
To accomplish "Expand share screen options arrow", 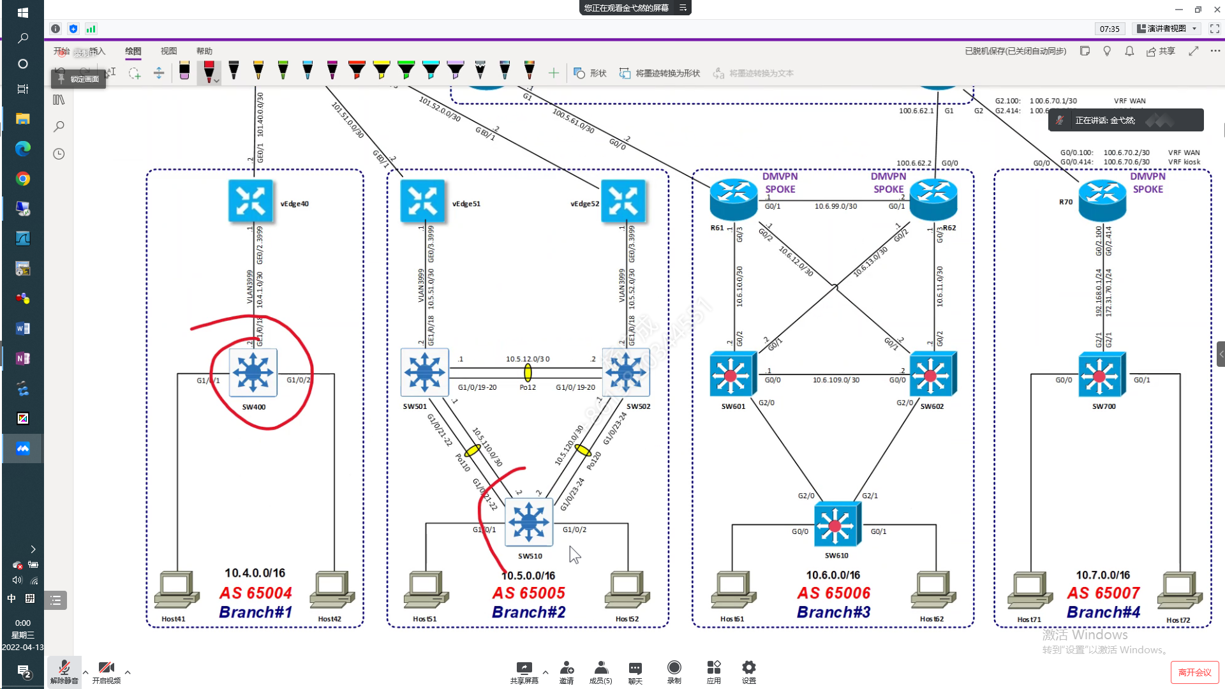I will [x=546, y=672].
